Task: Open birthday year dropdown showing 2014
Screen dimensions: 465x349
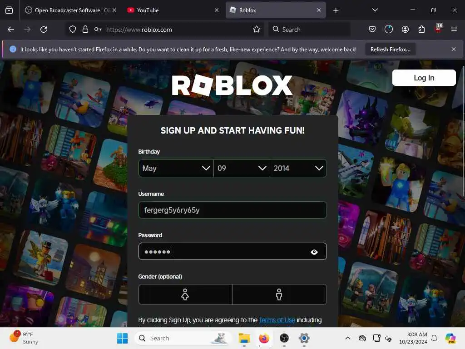Action: coord(298,168)
